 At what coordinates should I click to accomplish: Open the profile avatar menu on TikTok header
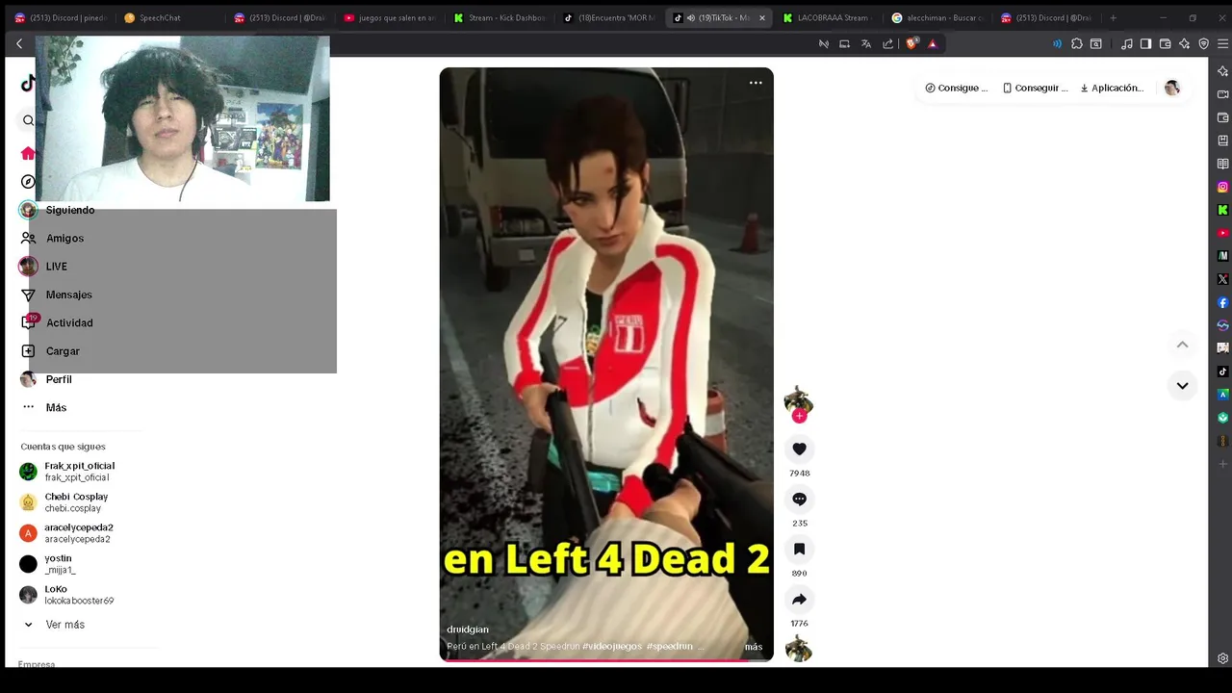1171,88
